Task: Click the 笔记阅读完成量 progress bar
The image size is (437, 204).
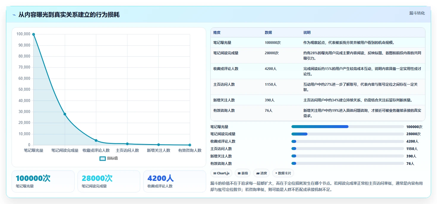Action: (348, 134)
